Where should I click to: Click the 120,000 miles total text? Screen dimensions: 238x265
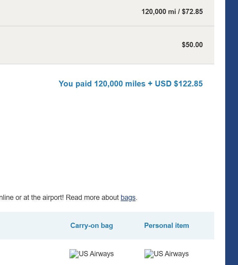click(x=120, y=84)
